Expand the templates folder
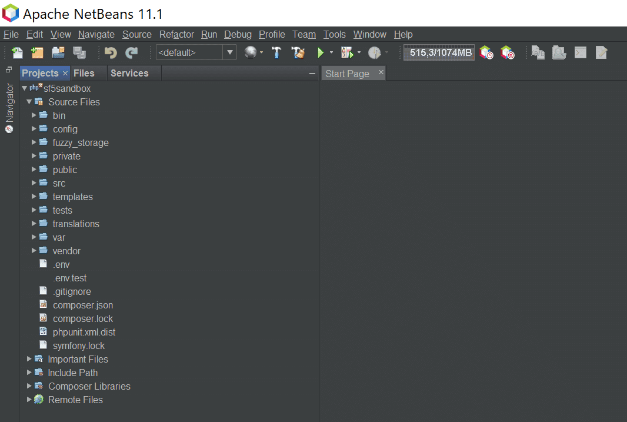This screenshot has width=627, height=422. click(34, 197)
